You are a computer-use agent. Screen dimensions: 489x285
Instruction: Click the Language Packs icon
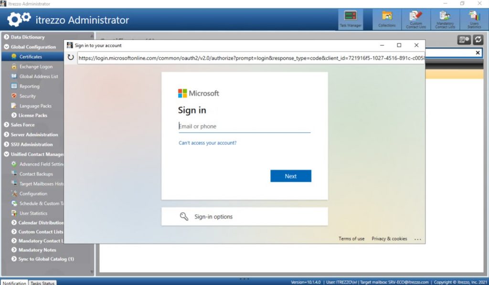pos(14,106)
